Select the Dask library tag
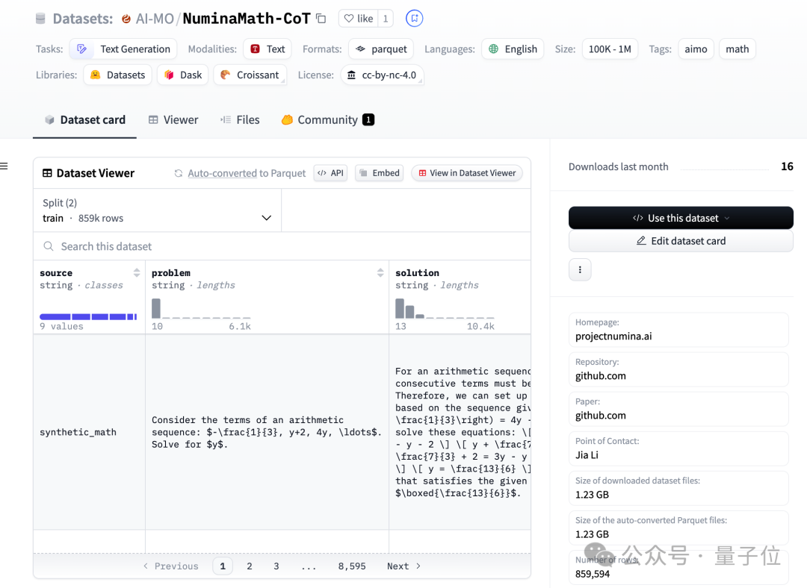The width and height of the screenshot is (807, 588). point(183,75)
